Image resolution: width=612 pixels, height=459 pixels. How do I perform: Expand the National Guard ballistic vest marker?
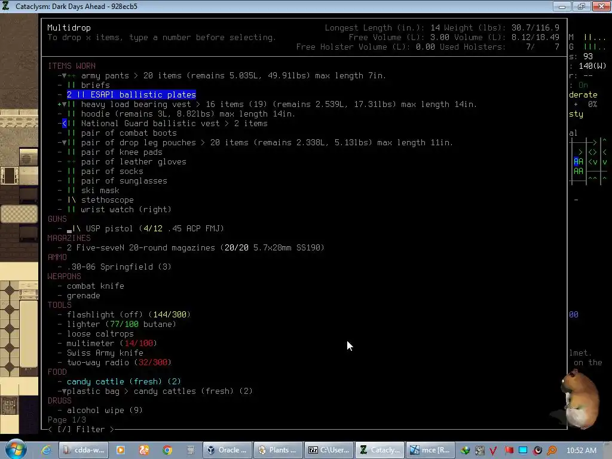[x=65, y=123]
